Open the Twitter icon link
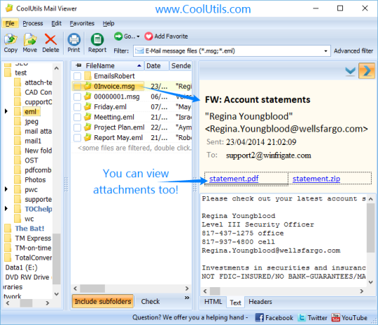Image resolution: width=378 pixels, height=325 pixels. click(x=302, y=317)
